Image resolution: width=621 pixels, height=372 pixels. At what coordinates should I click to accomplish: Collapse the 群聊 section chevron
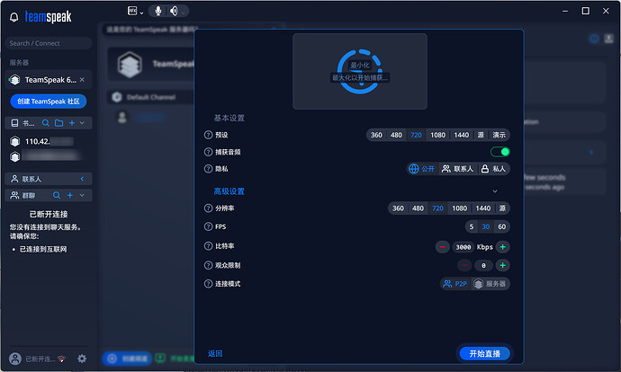[x=82, y=195]
